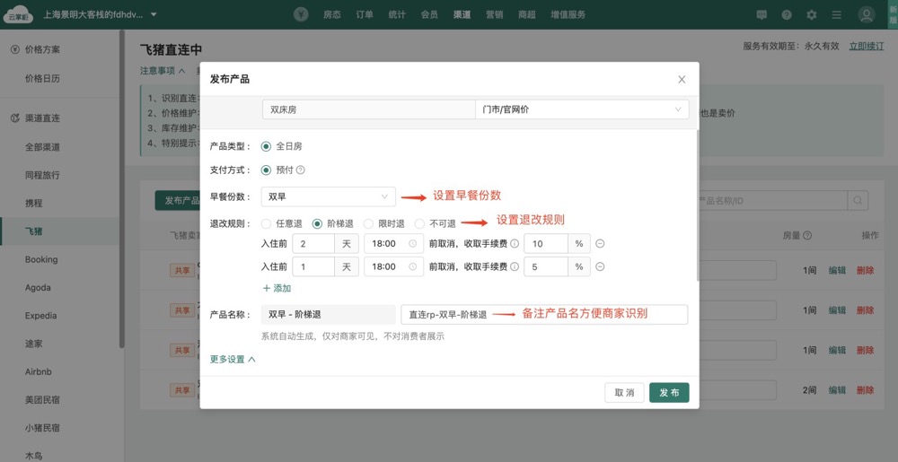Close the 发布产品 dialog
The height and width of the screenshot is (462, 898).
click(x=682, y=79)
